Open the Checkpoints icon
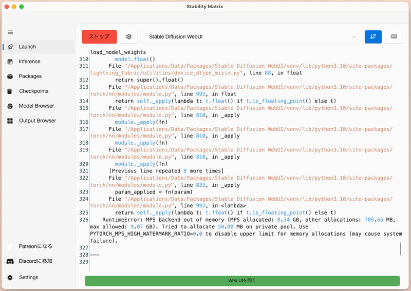 click(10, 91)
